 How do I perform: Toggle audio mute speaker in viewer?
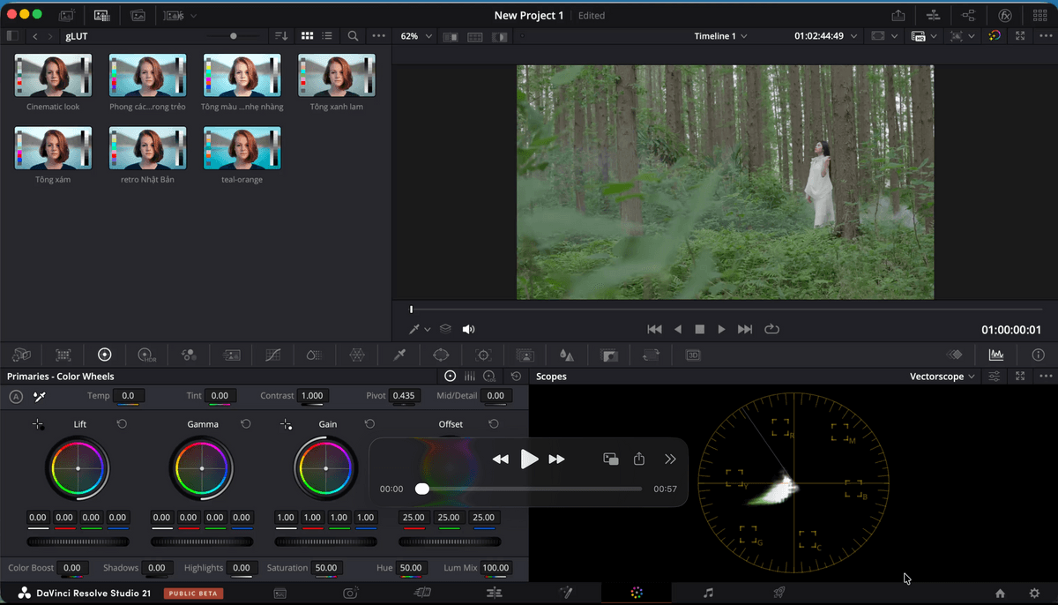point(468,329)
